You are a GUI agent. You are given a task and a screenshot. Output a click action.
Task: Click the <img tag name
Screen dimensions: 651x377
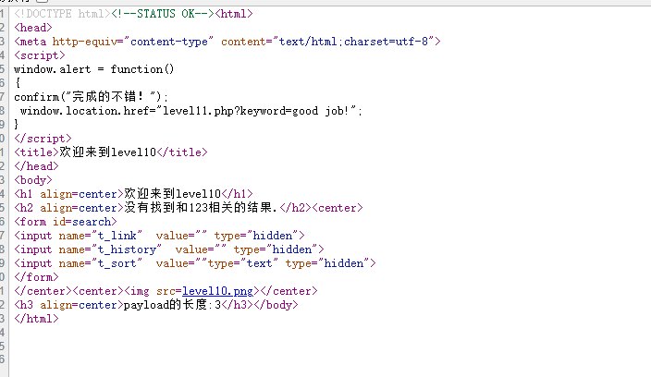pyautogui.click(x=137, y=291)
